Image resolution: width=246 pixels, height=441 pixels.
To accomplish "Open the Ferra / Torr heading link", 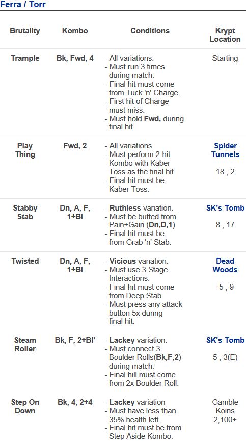I will tap(22, 4).
